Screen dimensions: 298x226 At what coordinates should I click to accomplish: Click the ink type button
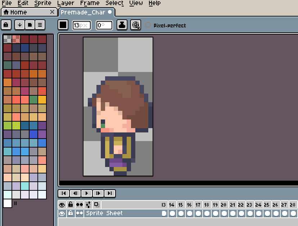pos(122,25)
